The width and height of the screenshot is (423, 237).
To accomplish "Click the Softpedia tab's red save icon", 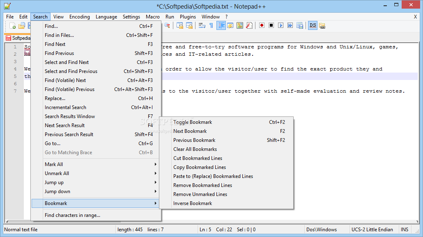I will coord(8,38).
